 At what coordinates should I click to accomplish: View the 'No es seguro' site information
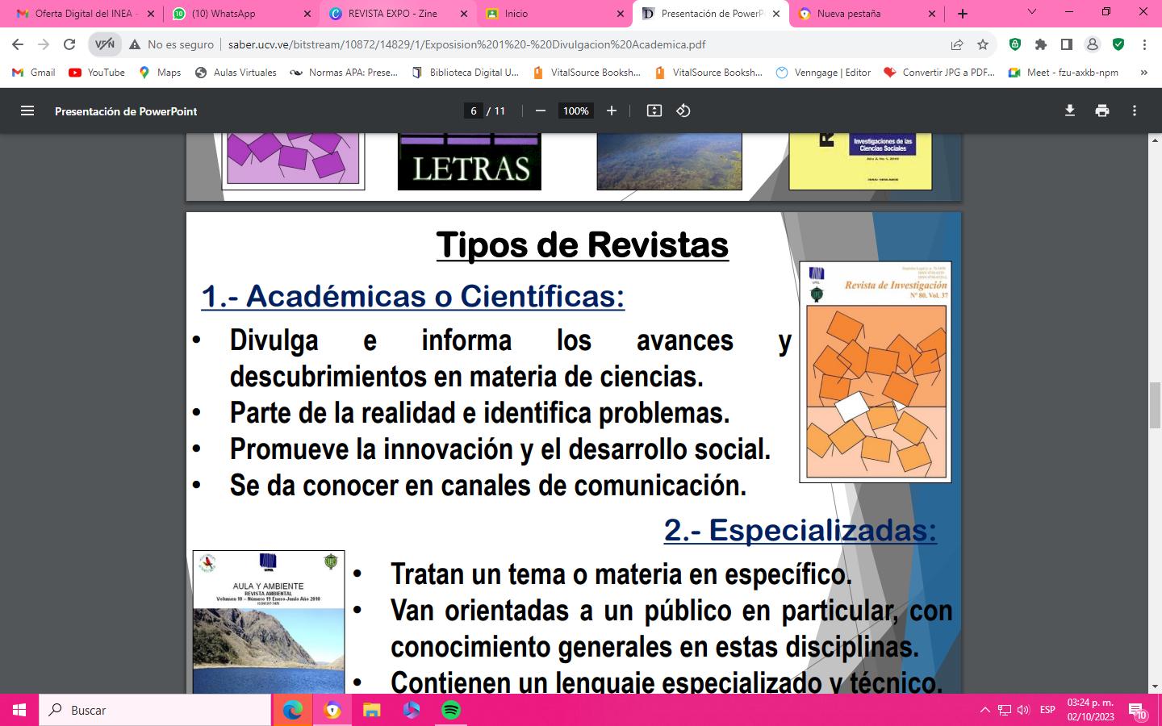(x=171, y=45)
